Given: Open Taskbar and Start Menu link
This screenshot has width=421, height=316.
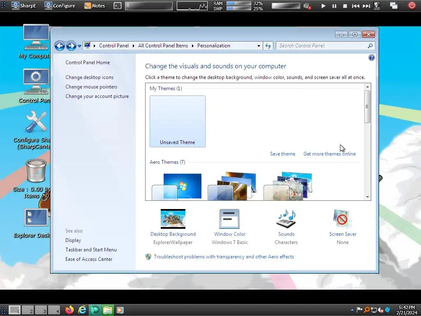Looking at the screenshot, I should pyautogui.click(x=91, y=250).
